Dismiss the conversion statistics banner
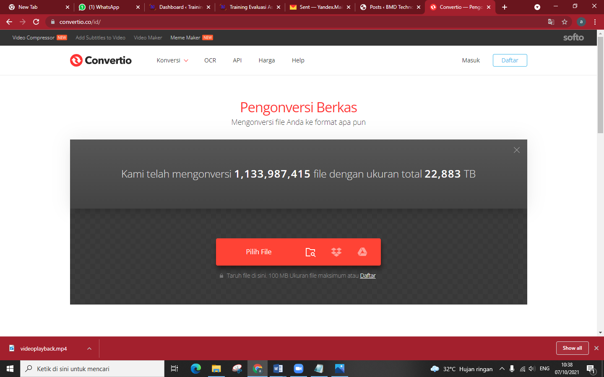 (516, 150)
